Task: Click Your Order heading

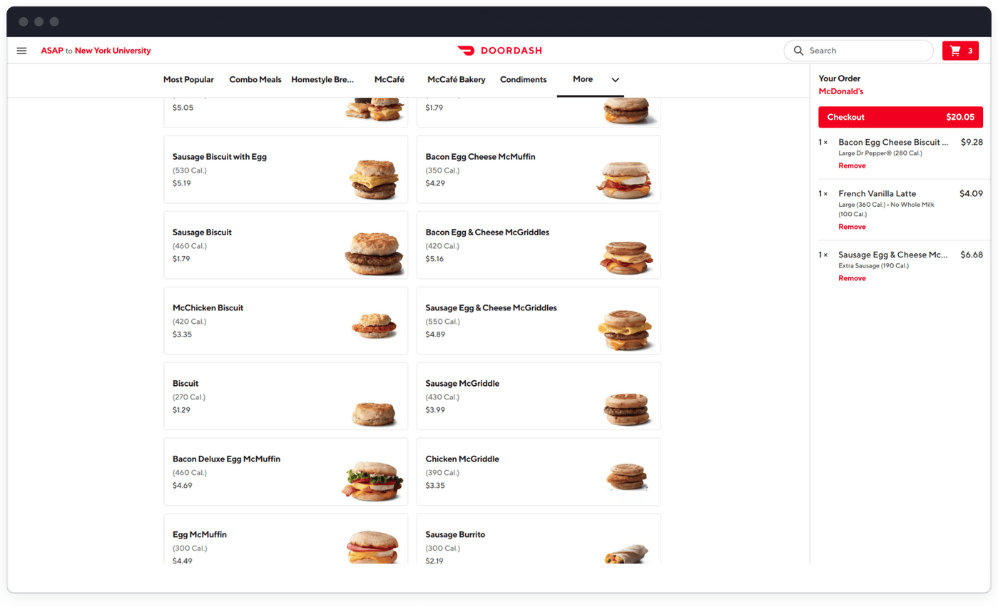Action: pyautogui.click(x=840, y=78)
